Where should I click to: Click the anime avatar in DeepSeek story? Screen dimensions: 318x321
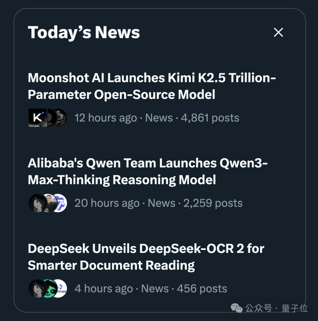click(x=37, y=288)
